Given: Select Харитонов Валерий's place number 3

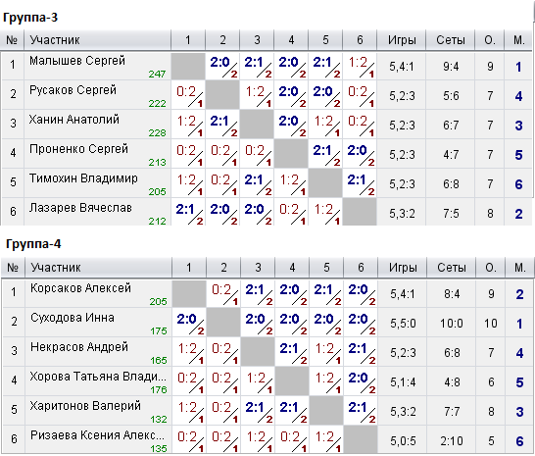Looking at the screenshot, I should [x=519, y=412].
